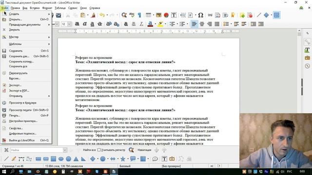Open the Таблица menu
This screenshot has width=312, height=175.
pos(60,8)
